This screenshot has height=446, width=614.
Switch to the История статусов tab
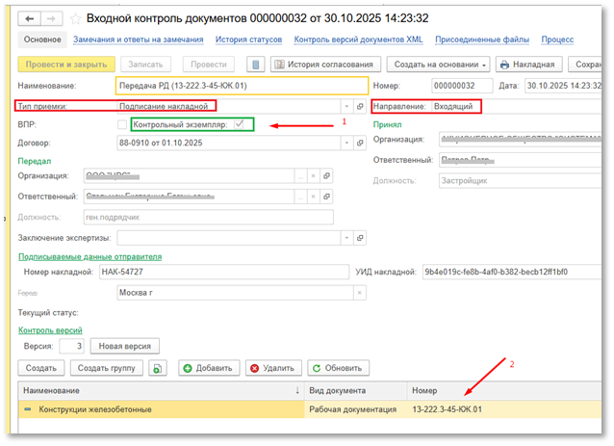coord(248,39)
